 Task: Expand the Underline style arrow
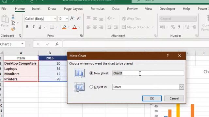click(44, 27)
